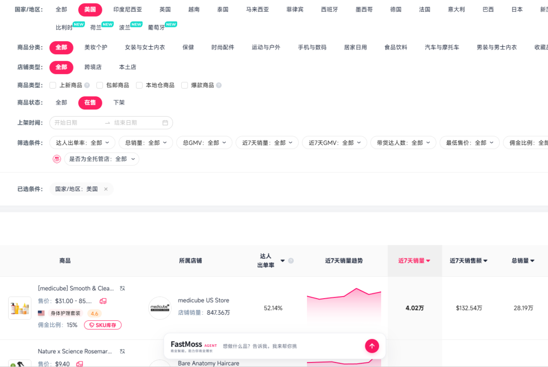Viewport: 548px width, 367px height.
Task: Open Nature x Science Rosemar... product link
Action: (75, 351)
